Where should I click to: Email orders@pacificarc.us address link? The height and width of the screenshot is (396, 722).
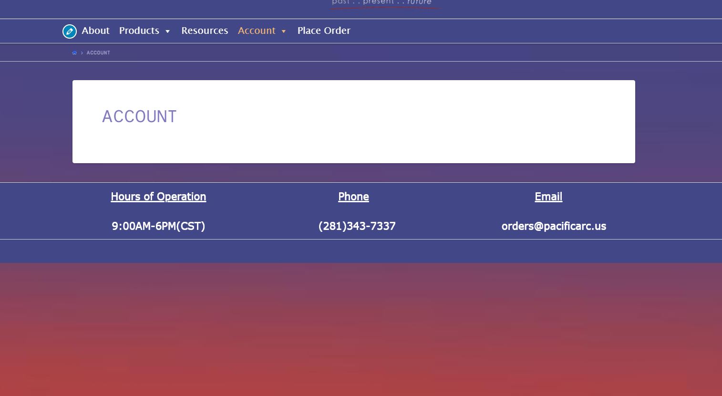pyautogui.click(x=554, y=226)
